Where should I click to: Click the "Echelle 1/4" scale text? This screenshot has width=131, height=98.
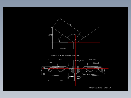point(107,88)
